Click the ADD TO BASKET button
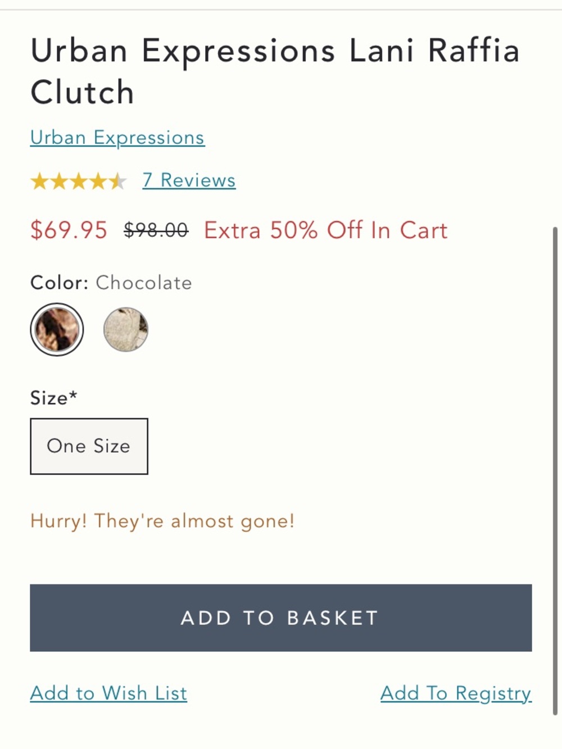Image resolution: width=562 pixels, height=749 pixels. [x=281, y=618]
